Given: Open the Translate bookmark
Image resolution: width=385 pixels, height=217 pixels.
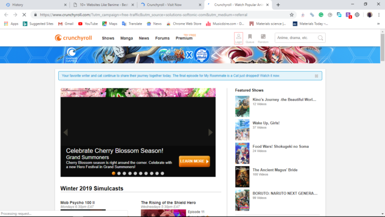Looking at the screenshot, I should click(x=132, y=24).
